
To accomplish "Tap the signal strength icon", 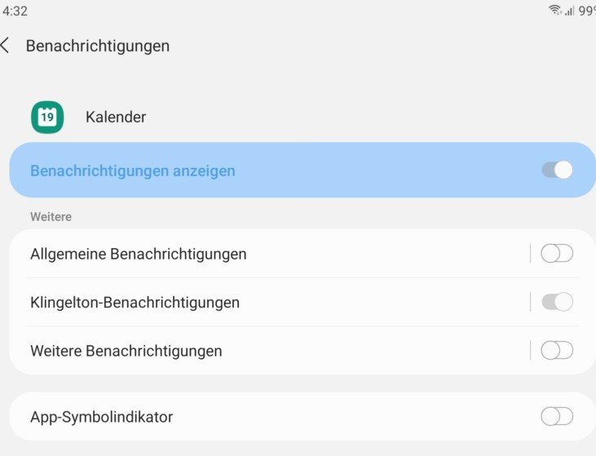I will pos(569,11).
